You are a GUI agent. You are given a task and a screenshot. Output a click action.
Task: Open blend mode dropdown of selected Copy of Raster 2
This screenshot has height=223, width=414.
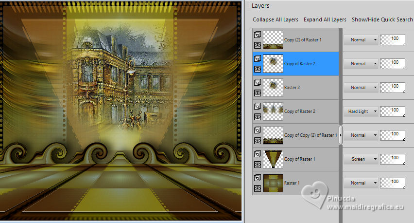(361, 63)
